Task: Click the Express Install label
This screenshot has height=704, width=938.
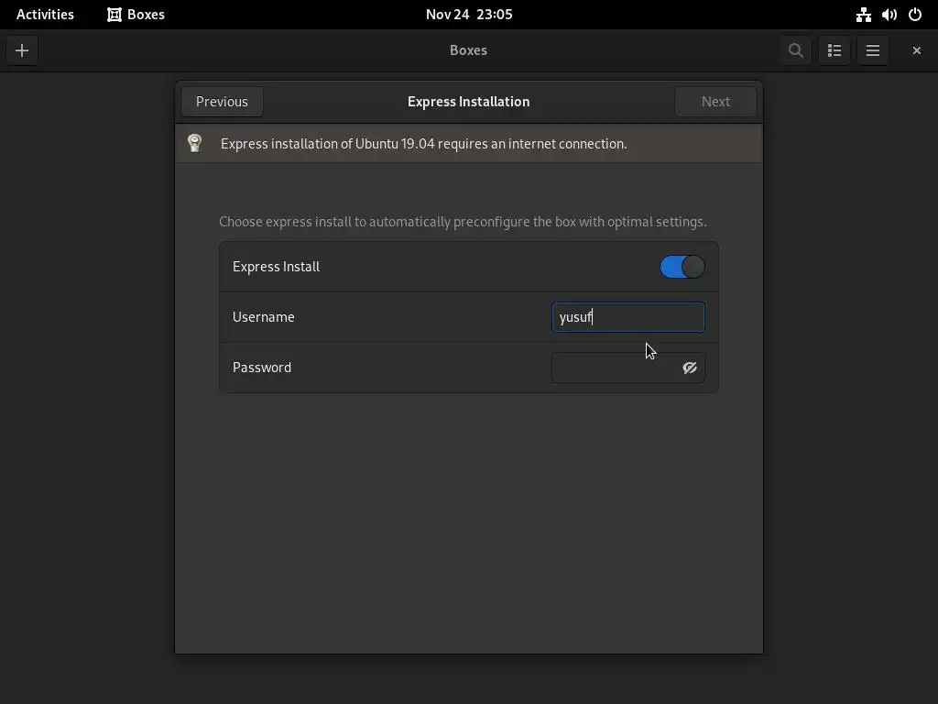Action: point(276,267)
